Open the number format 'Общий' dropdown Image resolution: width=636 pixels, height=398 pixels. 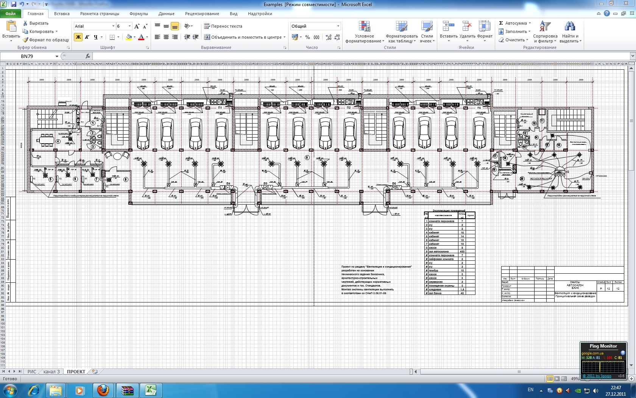pos(338,26)
